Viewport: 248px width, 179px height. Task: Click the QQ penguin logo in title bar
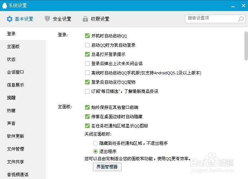(5, 6)
